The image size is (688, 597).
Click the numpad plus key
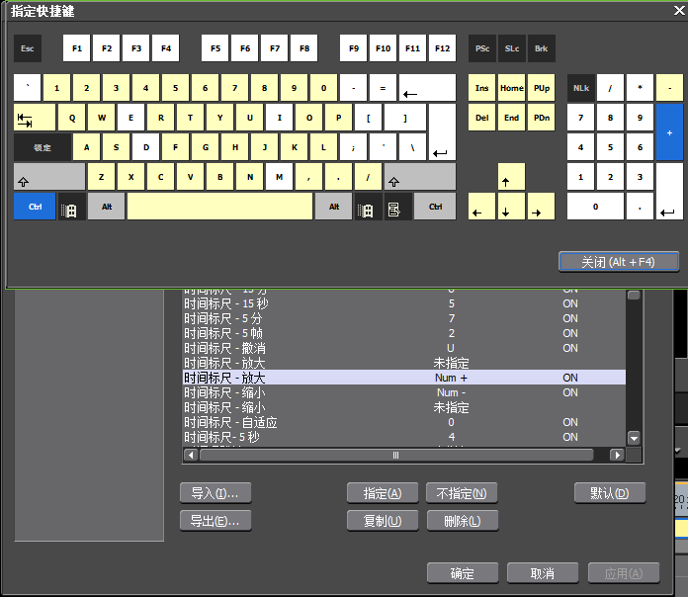(669, 132)
